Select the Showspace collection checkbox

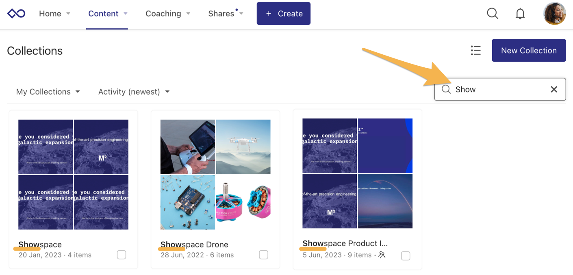pyautogui.click(x=122, y=255)
